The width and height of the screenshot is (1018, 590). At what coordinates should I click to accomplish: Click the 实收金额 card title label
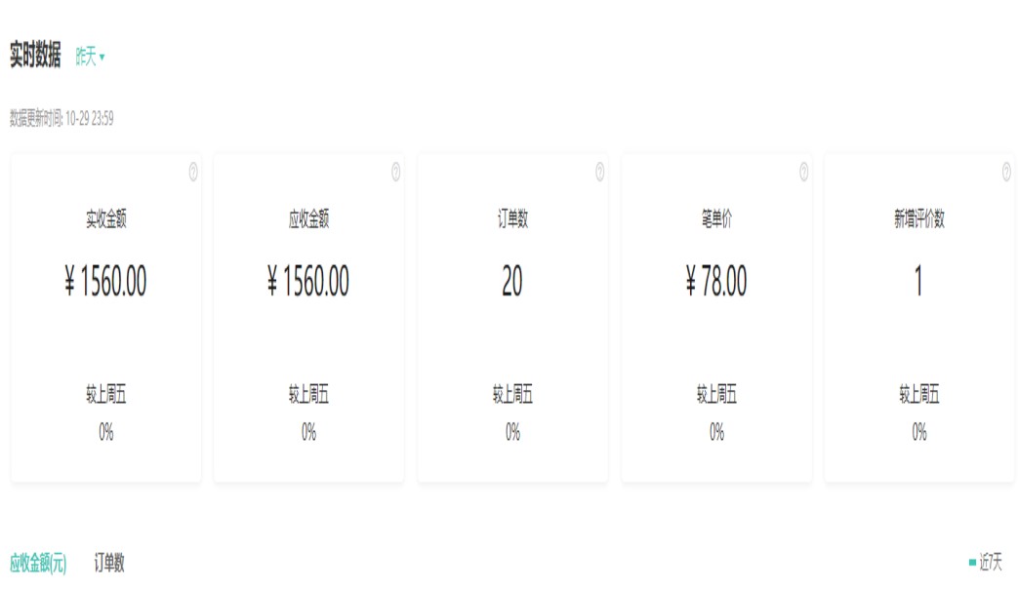[x=105, y=220]
